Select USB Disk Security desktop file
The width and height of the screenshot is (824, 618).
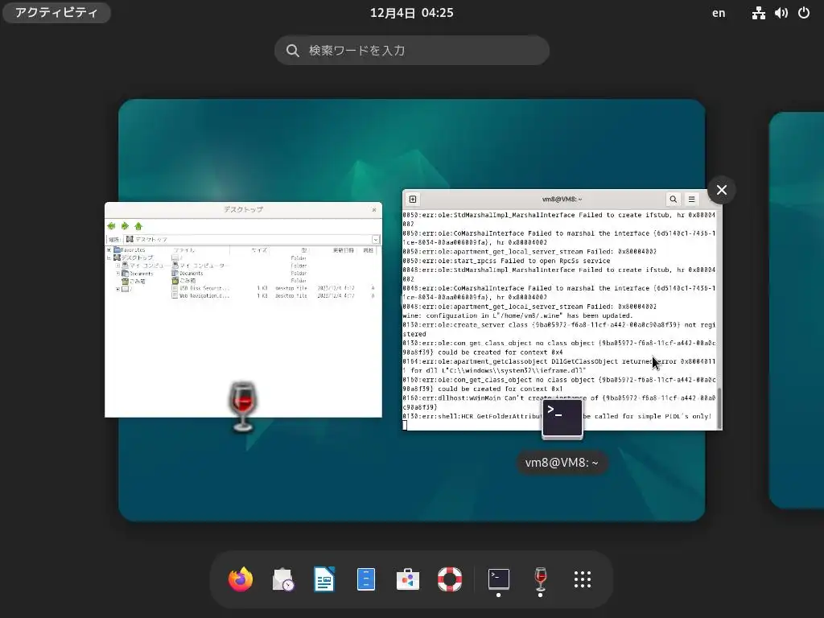(x=200, y=288)
